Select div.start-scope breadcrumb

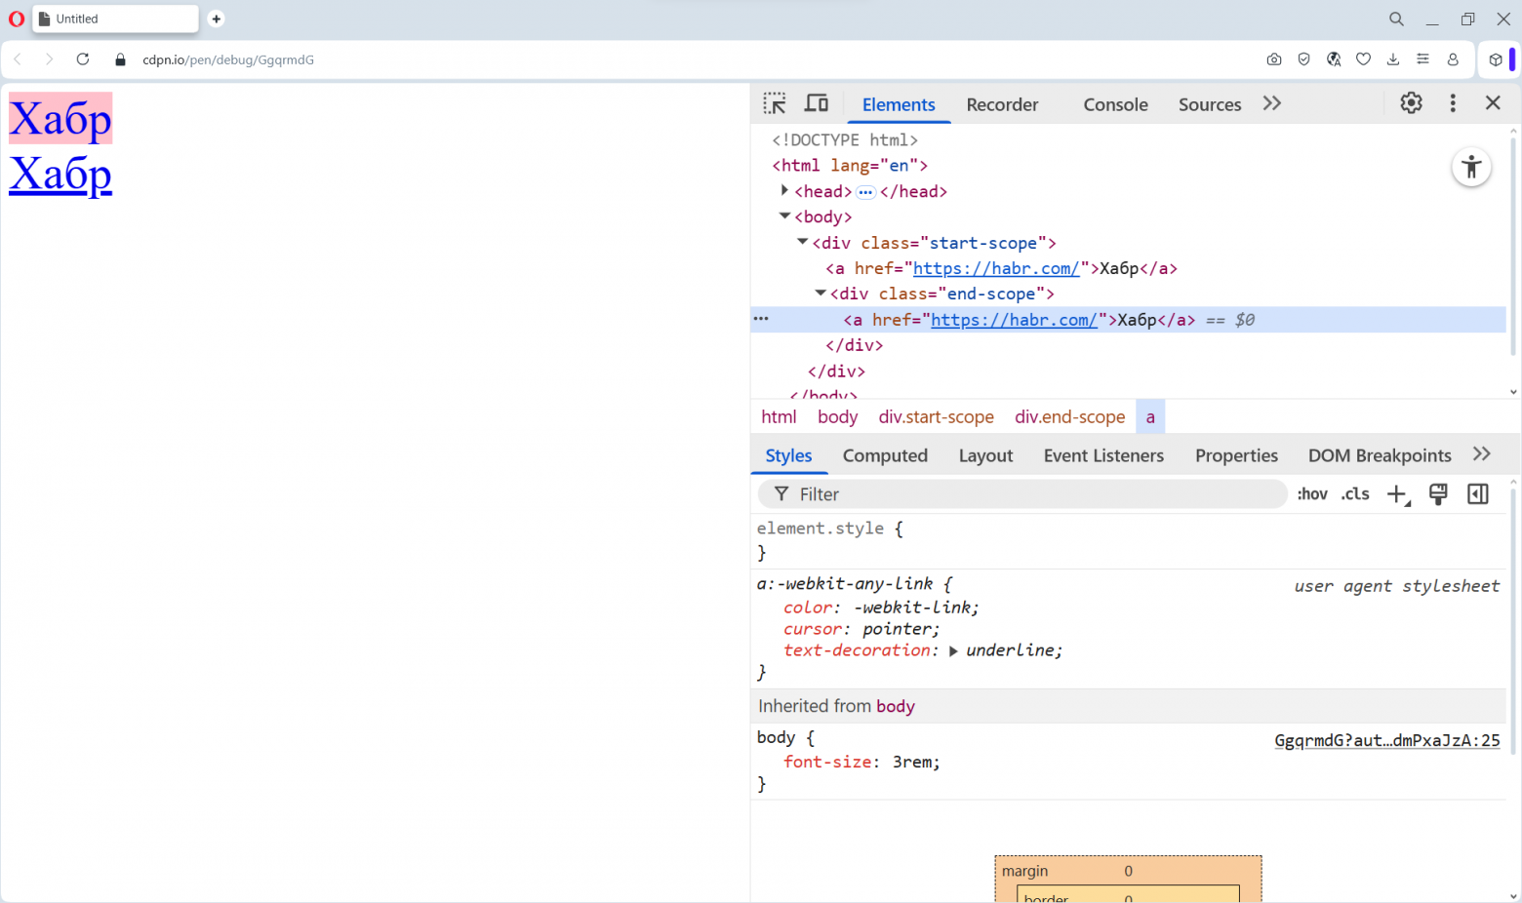click(936, 416)
